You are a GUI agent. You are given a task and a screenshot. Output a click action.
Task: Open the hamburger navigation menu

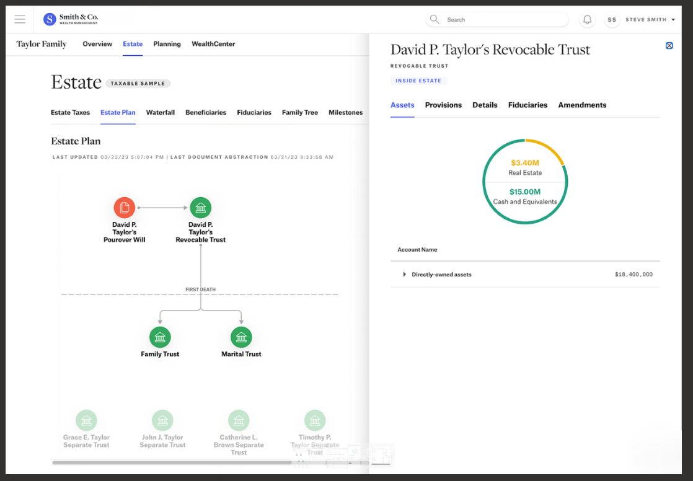pyautogui.click(x=20, y=19)
